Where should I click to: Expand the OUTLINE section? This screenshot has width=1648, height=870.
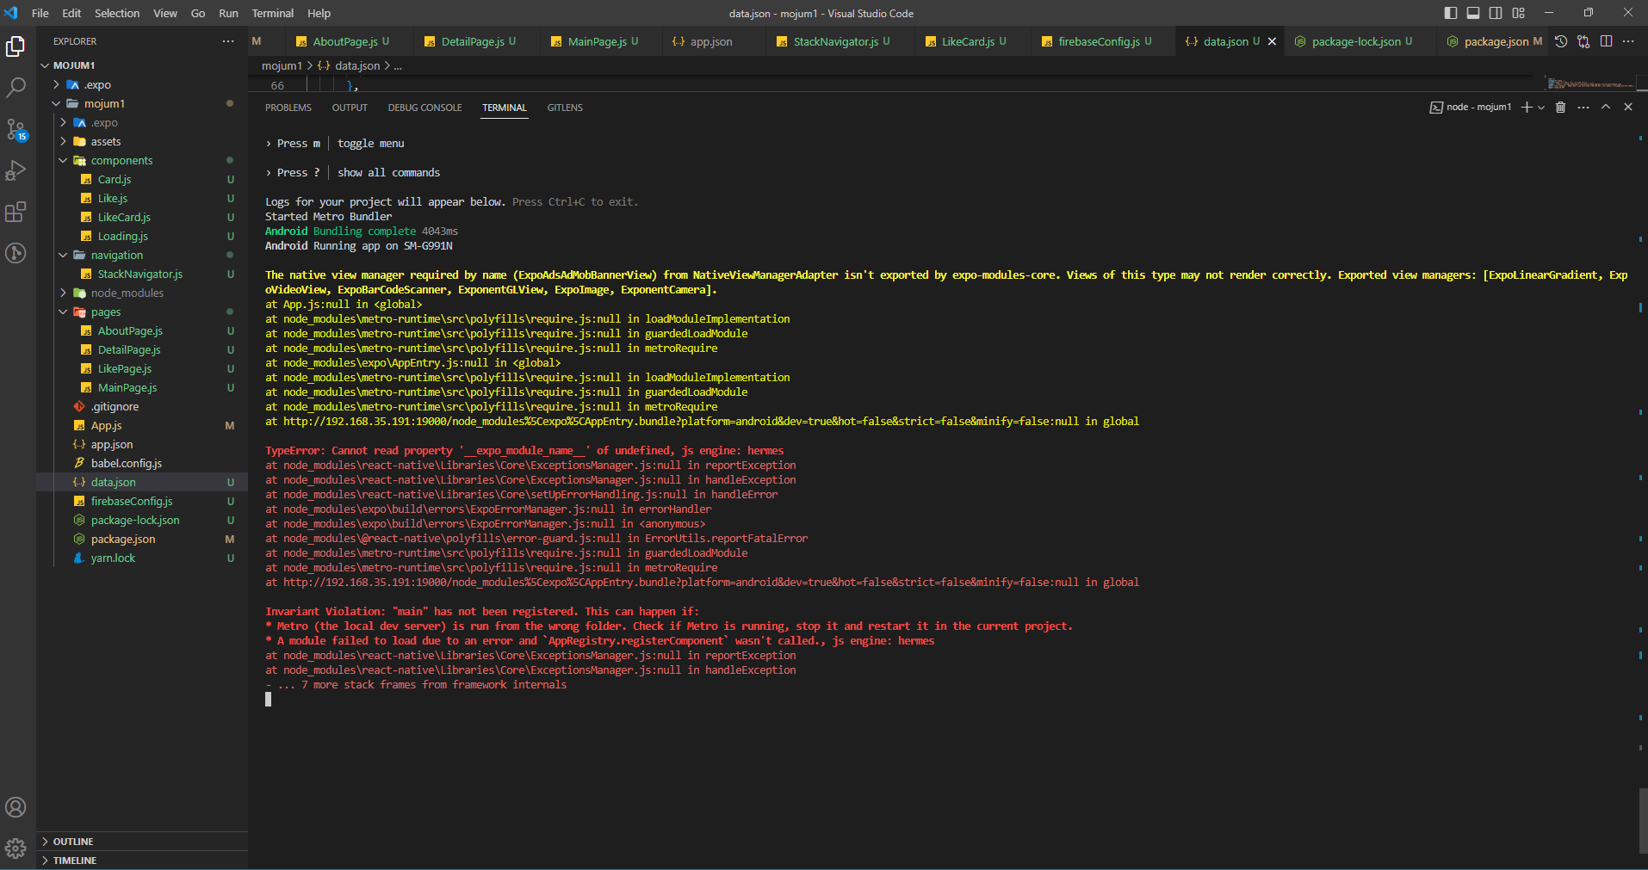(143, 842)
